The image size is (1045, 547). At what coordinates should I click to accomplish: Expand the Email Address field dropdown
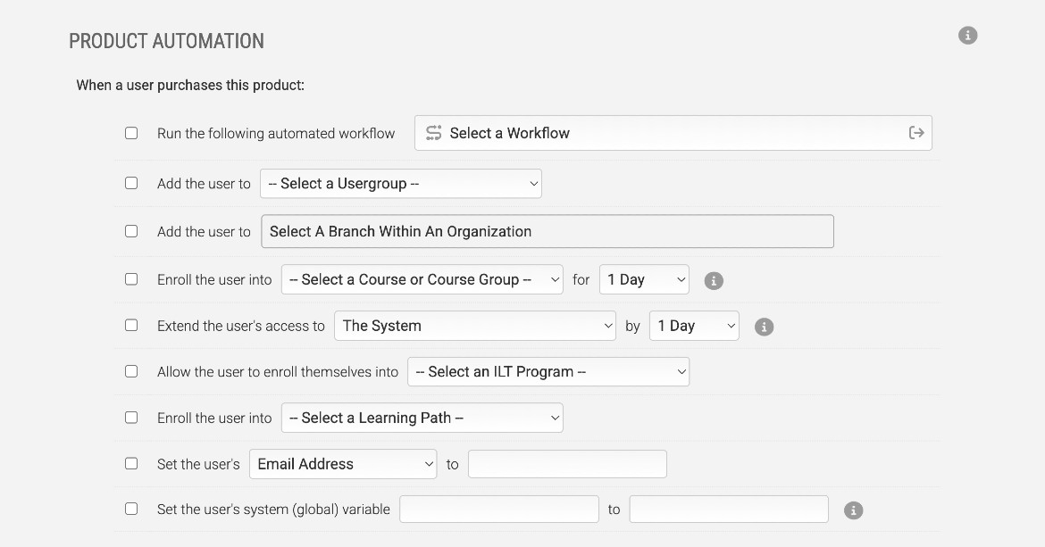point(343,464)
